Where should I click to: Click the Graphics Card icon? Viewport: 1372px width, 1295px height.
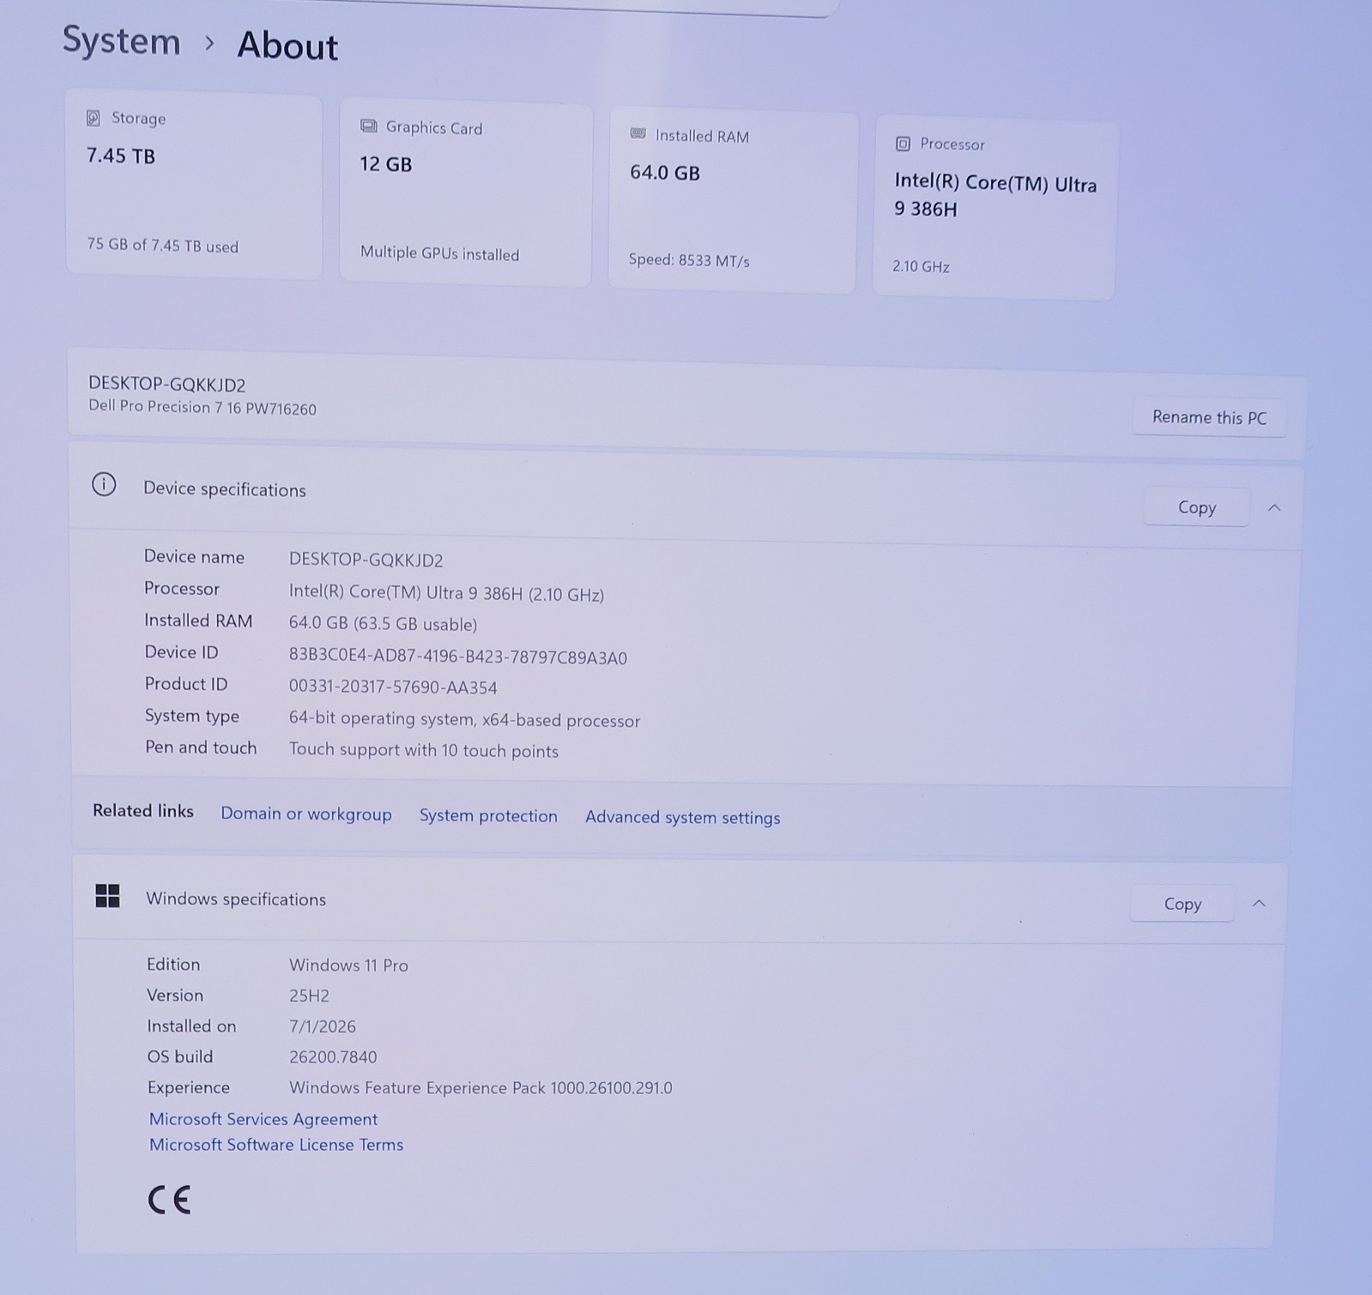point(368,126)
